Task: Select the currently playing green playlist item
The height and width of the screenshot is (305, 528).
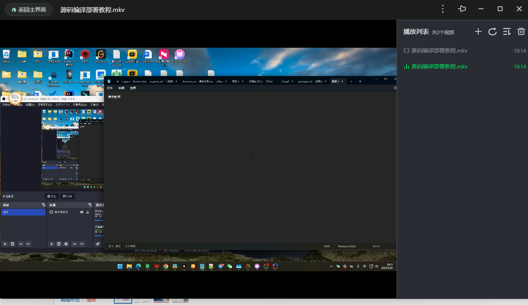Action: 439,66
